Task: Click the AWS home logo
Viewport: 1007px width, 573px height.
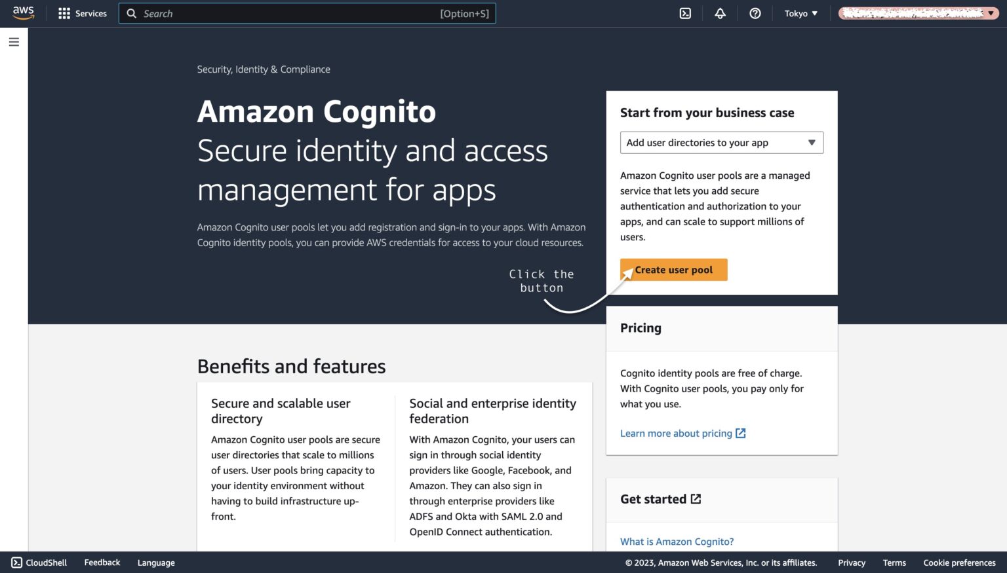Action: [23, 13]
